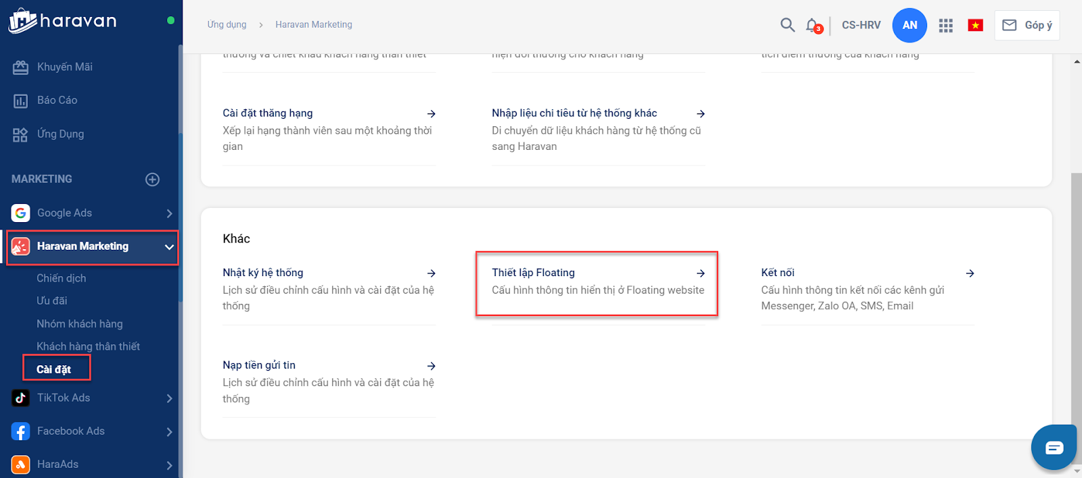Click arrow beside Thiết lập Floating
This screenshot has width=1082, height=478.
coord(701,273)
